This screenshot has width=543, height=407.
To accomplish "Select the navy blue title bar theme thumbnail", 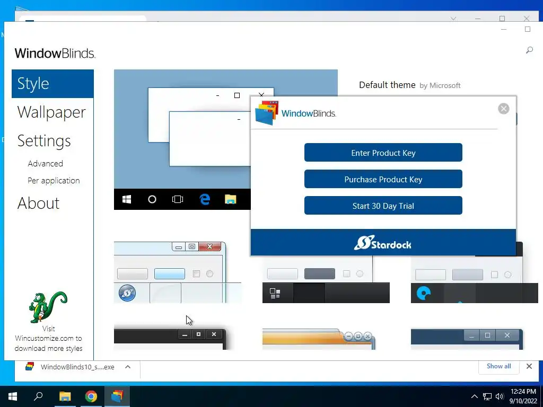I will [x=467, y=339].
